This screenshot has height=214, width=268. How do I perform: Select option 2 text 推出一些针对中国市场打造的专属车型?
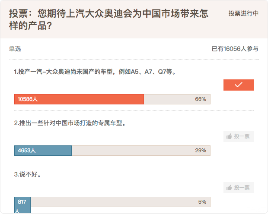[x=70, y=123]
